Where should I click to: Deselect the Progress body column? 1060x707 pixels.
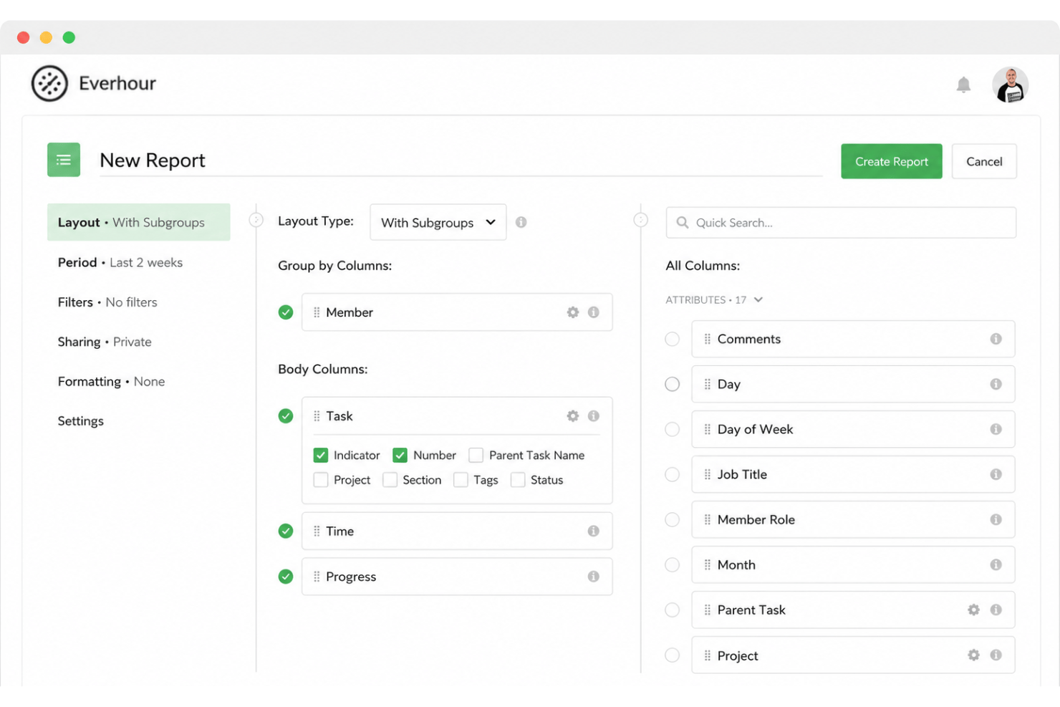[x=286, y=577]
